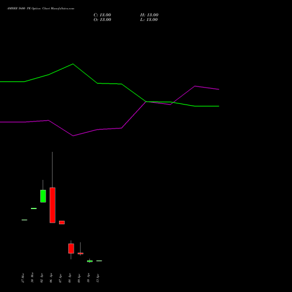
Task: Select the high price value H: 13.00
Action: [x=150, y=15]
